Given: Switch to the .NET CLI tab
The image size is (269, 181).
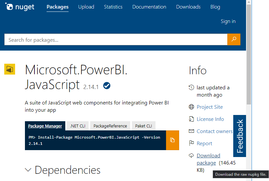Looking at the screenshot, I should [77, 126].
